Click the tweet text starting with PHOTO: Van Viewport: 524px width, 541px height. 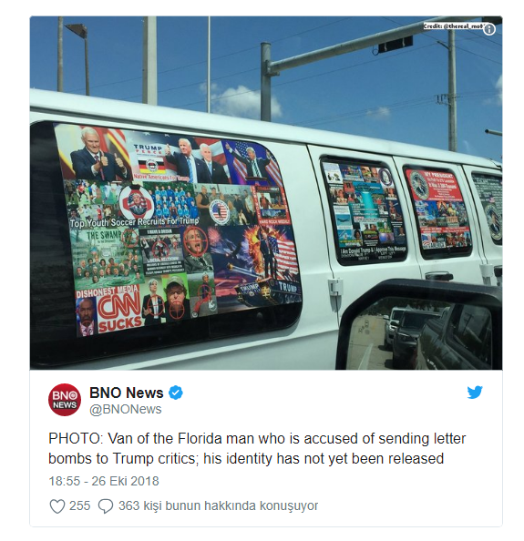pos(257,448)
